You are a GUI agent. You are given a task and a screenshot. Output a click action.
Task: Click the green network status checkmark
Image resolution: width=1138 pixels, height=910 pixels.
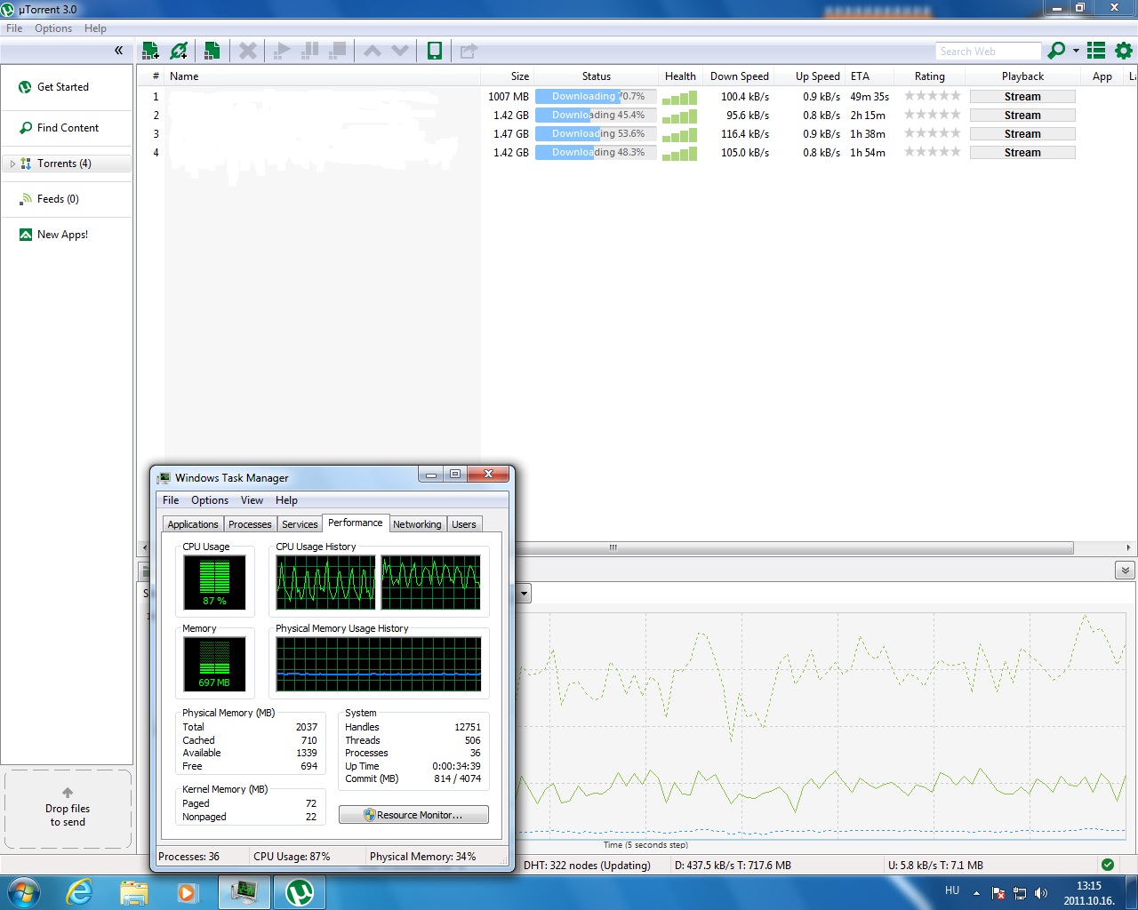pyautogui.click(x=1107, y=865)
